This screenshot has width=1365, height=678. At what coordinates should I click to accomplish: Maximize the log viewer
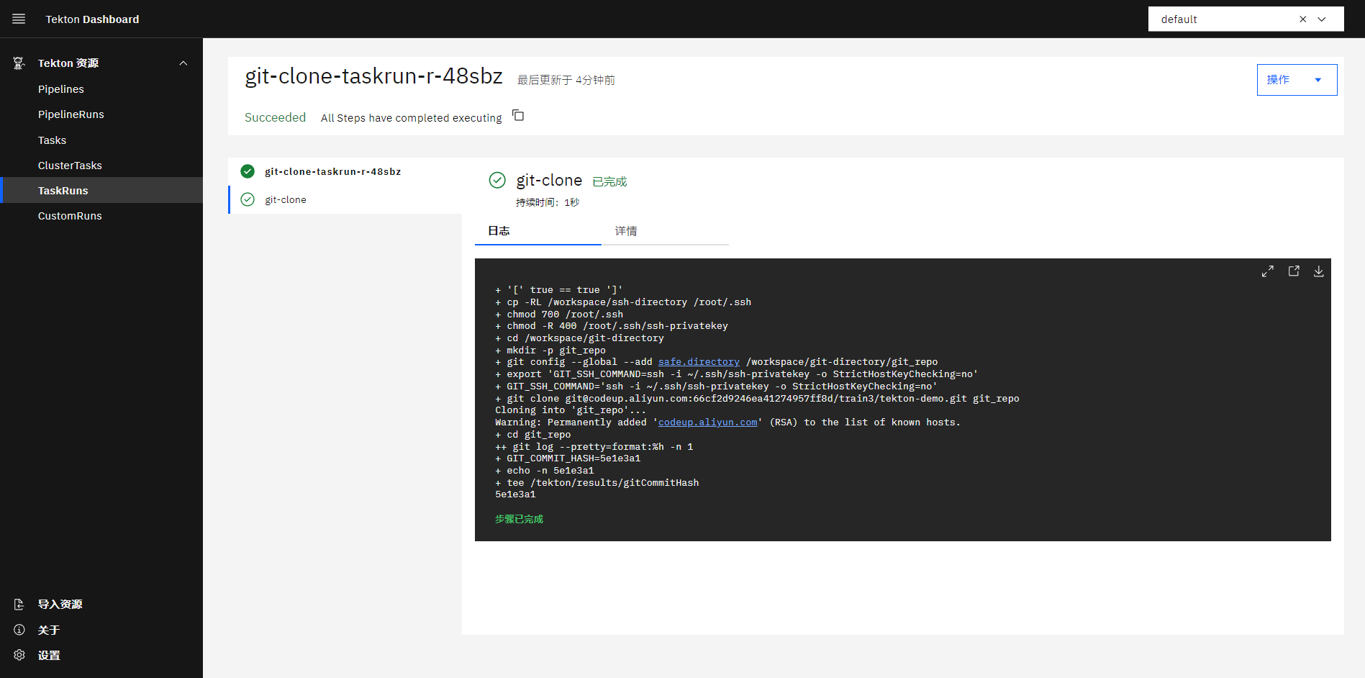1268,271
